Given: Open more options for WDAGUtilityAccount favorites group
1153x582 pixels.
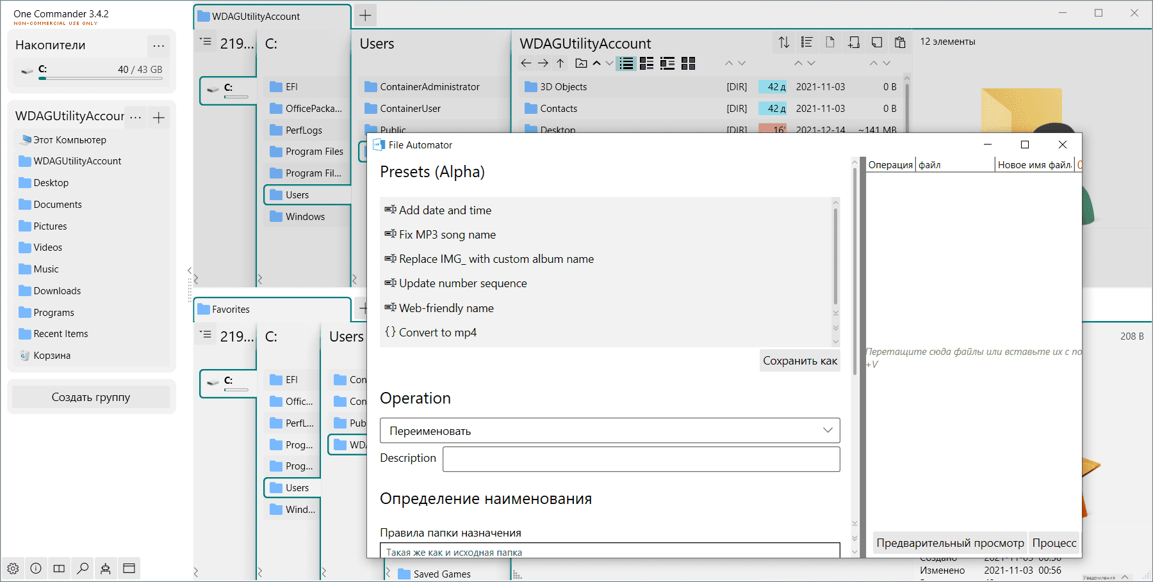Looking at the screenshot, I should tap(135, 117).
